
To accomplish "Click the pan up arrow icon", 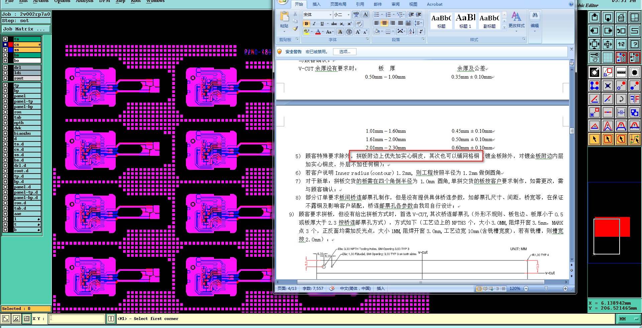I will 595,17.
